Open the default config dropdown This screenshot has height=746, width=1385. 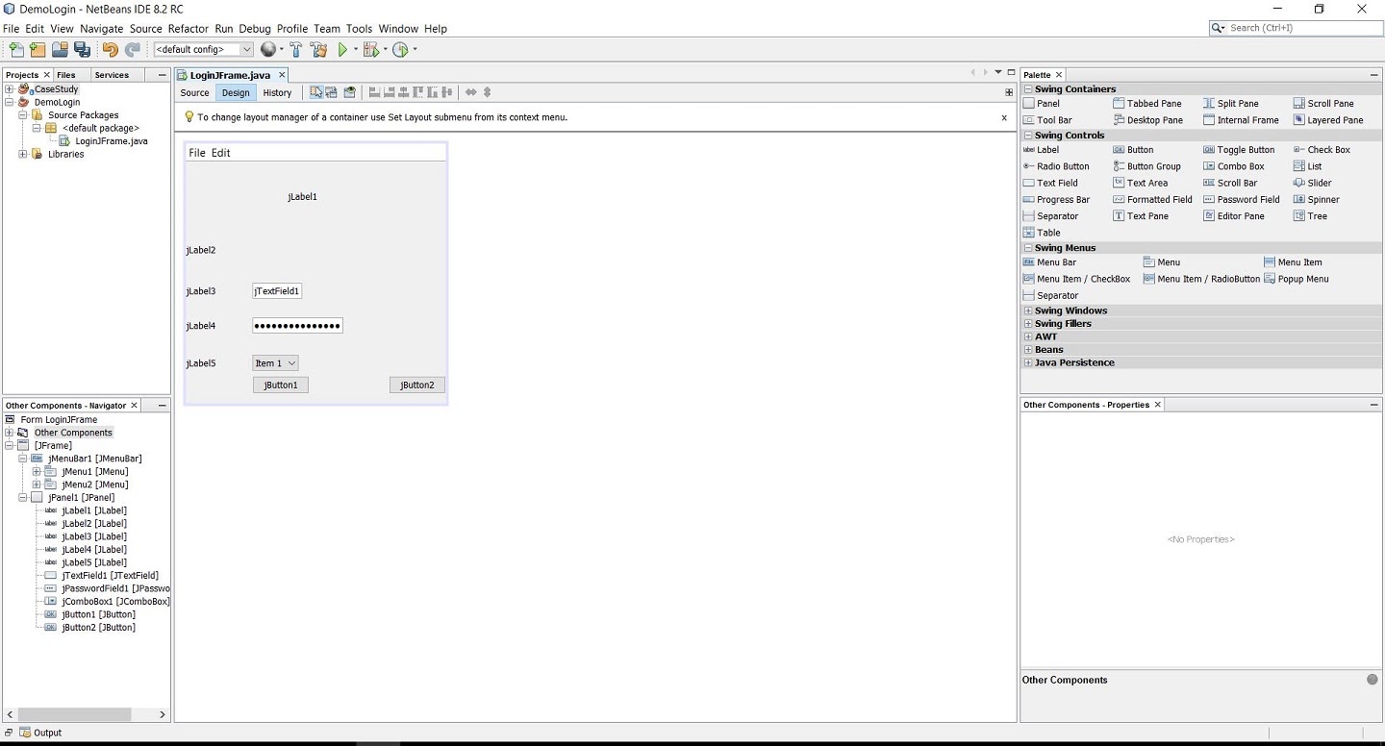click(x=246, y=50)
